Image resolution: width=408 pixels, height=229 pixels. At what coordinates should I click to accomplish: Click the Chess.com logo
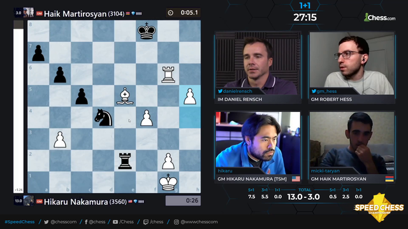[x=380, y=17]
